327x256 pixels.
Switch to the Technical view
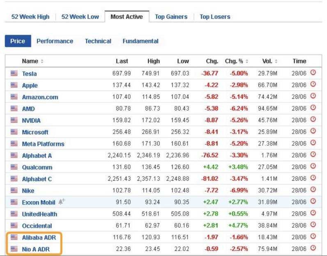98,41
